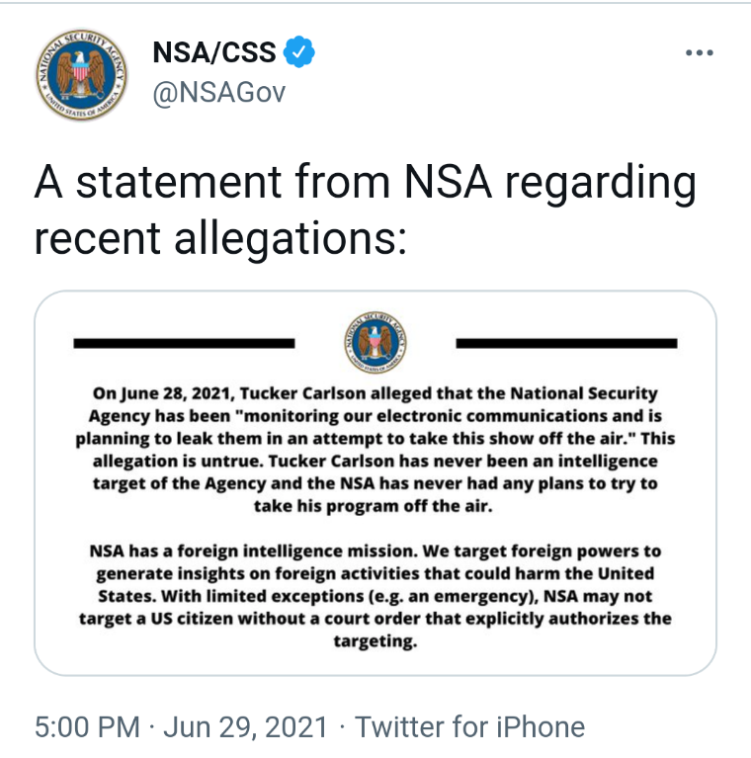Click the NSA/CSS display name
This screenshot has height=758, width=751.
tap(214, 52)
